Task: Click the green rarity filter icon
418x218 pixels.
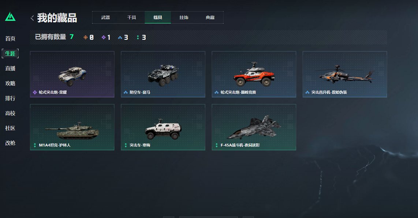Action: [x=138, y=37]
